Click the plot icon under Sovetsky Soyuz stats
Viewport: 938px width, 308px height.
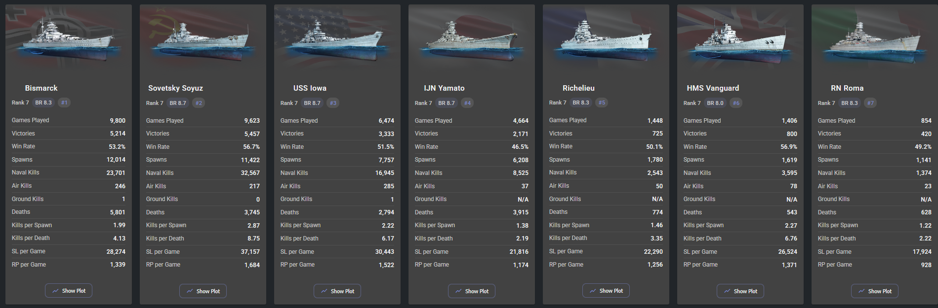click(190, 291)
